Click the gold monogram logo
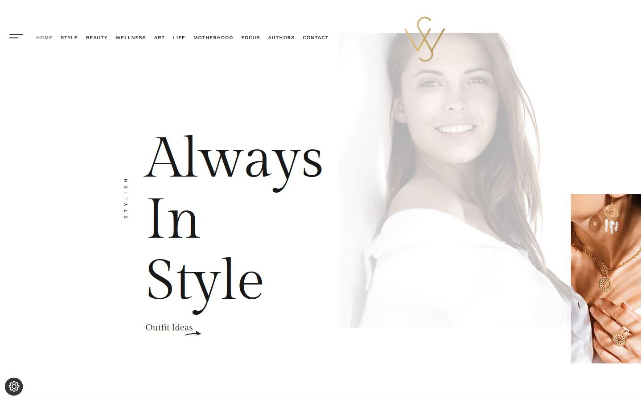The width and height of the screenshot is (641, 400). click(x=425, y=39)
